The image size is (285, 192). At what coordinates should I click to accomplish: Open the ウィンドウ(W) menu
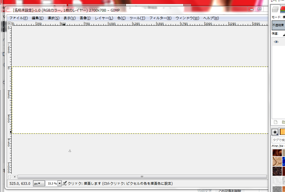(x=187, y=18)
